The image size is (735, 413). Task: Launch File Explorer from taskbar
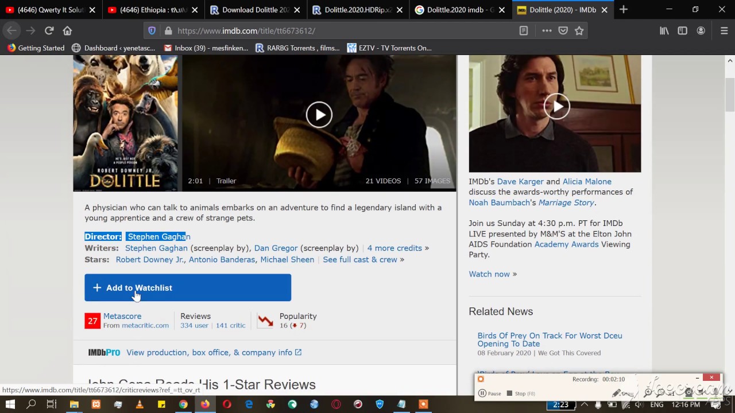pos(74,404)
